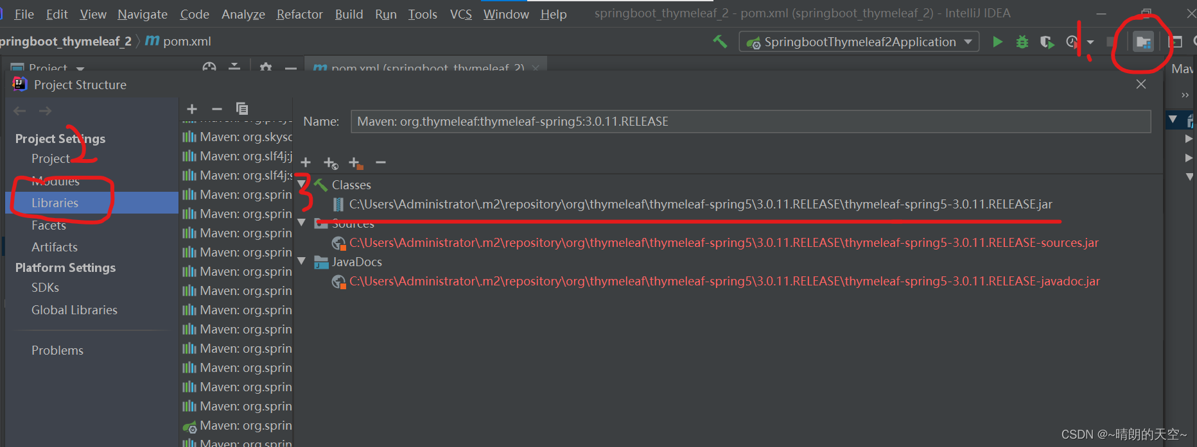Exclude root with plus folder icon
The height and width of the screenshot is (447, 1197).
356,163
